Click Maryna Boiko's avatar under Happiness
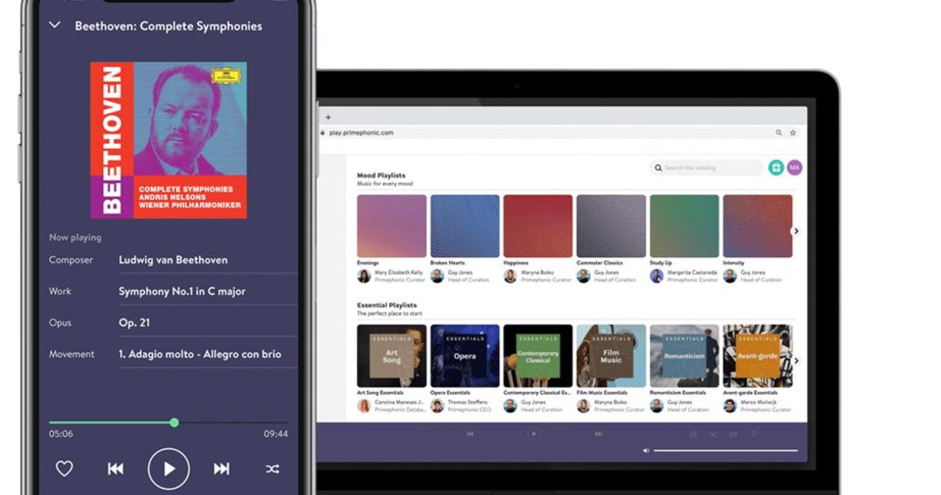 pyautogui.click(x=510, y=276)
